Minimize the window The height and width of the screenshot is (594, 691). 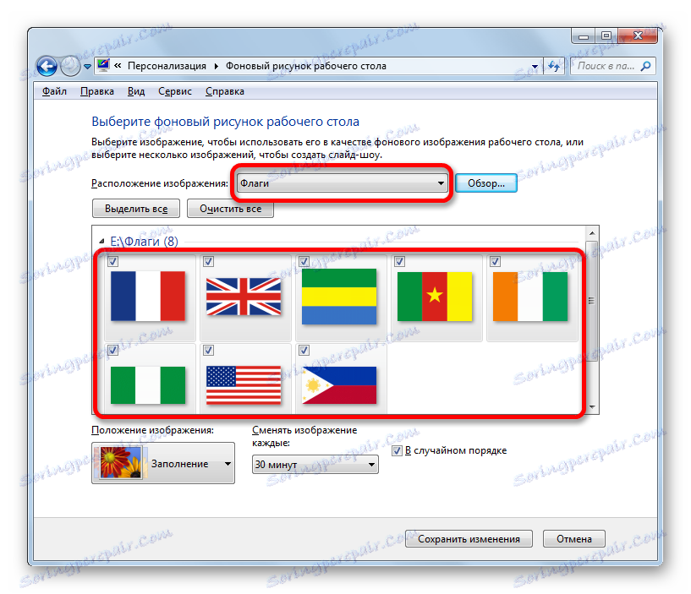(584, 36)
